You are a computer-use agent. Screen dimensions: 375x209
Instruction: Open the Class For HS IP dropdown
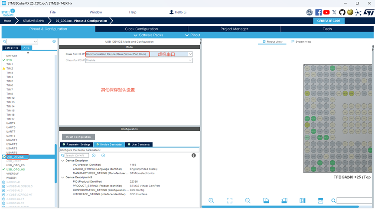coord(190,54)
